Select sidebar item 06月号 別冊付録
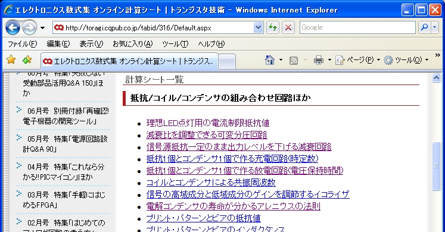 click(x=66, y=116)
